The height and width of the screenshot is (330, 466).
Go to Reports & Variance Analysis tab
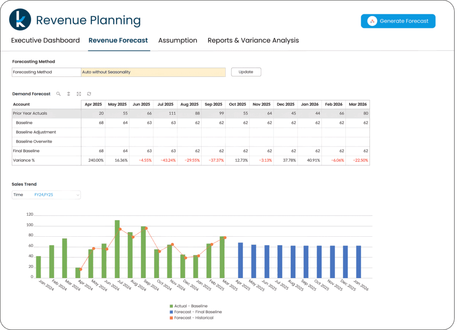click(253, 41)
